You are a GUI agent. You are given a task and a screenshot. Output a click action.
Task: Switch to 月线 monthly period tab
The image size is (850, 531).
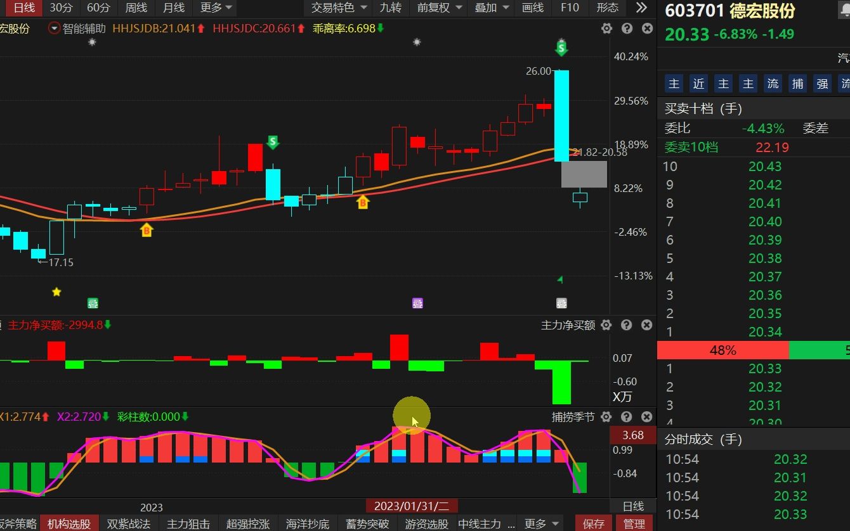pyautogui.click(x=173, y=8)
